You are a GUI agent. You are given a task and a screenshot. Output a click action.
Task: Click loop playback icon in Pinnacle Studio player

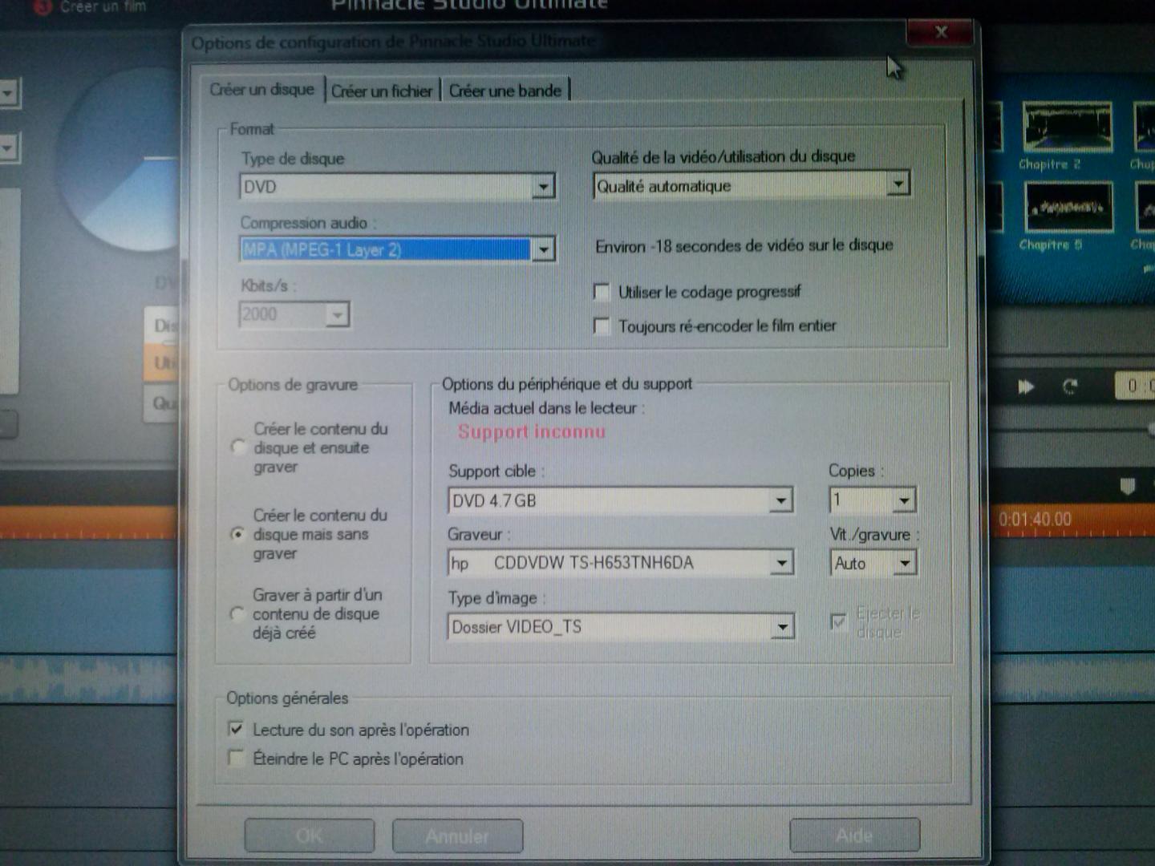click(1069, 387)
